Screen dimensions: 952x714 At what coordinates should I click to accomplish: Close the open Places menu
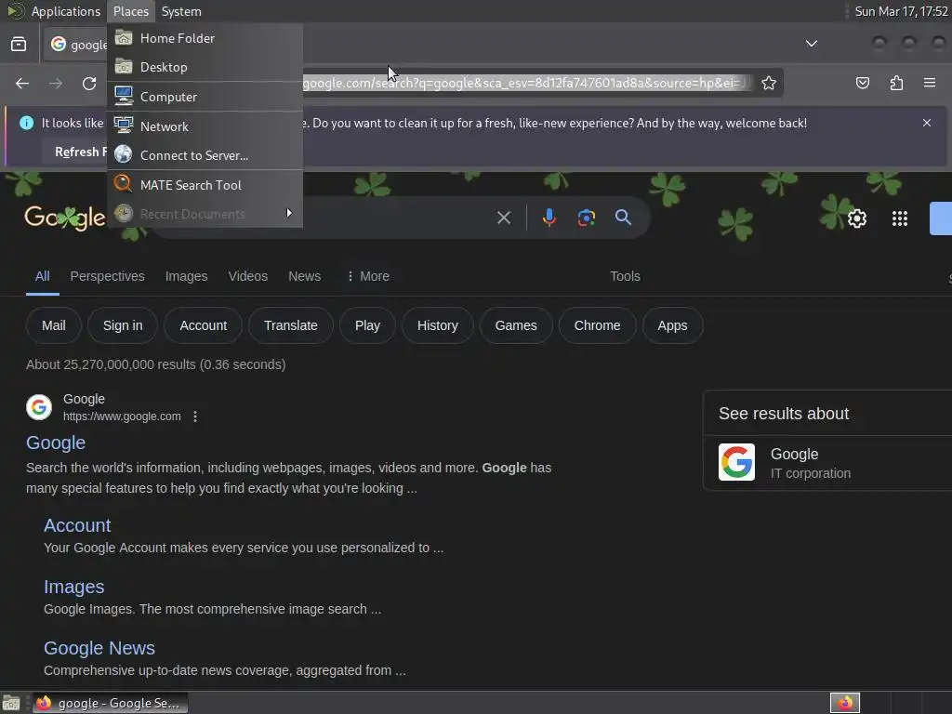coord(130,11)
